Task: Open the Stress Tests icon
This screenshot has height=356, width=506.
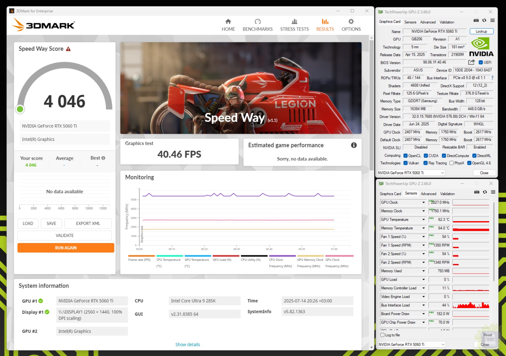Action: pos(294,22)
